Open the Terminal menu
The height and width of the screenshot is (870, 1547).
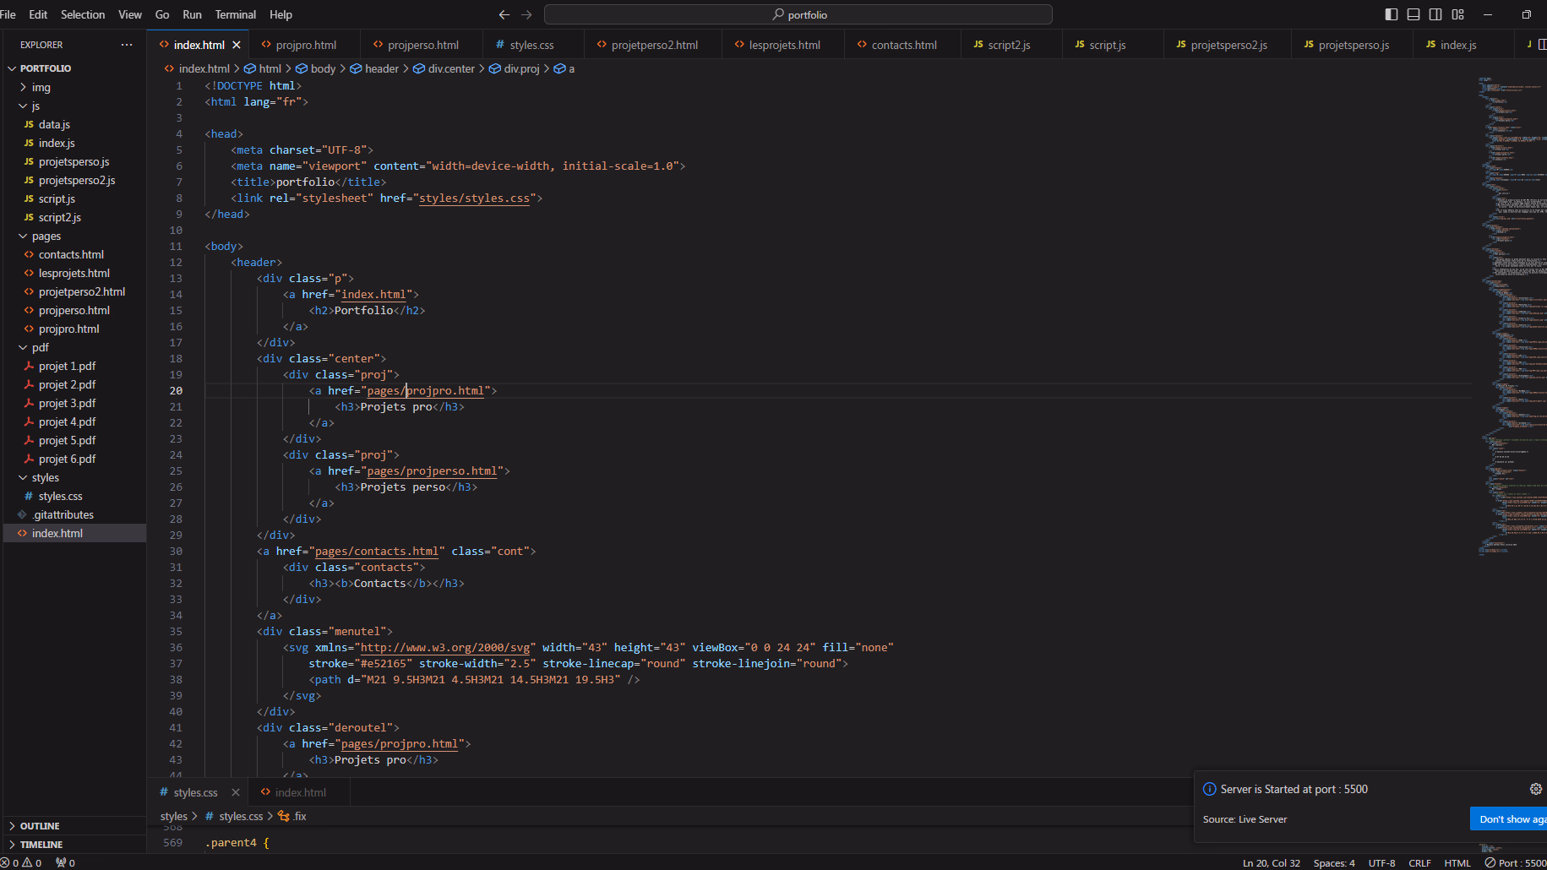point(235,14)
